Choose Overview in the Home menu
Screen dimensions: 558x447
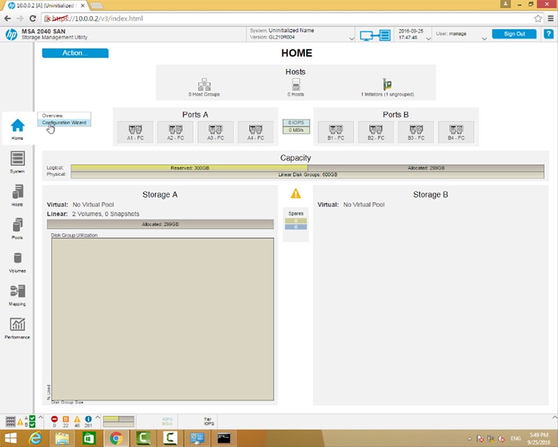tap(52, 115)
